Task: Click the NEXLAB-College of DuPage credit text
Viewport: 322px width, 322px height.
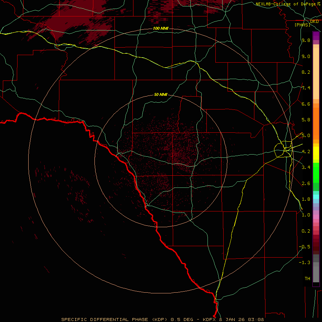Action: (x=286, y=4)
